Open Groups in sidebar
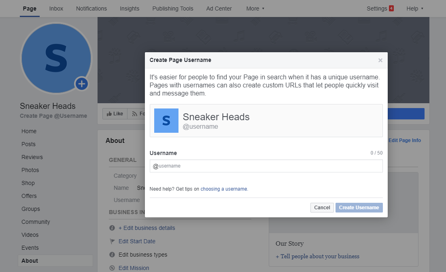Screen dimensions: 446x272 31,209
